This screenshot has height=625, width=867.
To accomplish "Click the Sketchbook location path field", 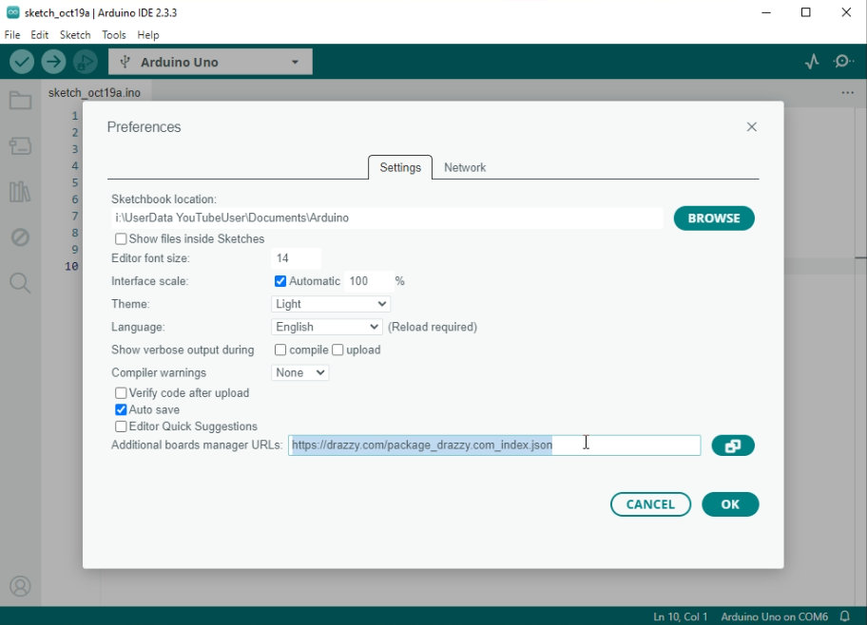I will [x=387, y=218].
